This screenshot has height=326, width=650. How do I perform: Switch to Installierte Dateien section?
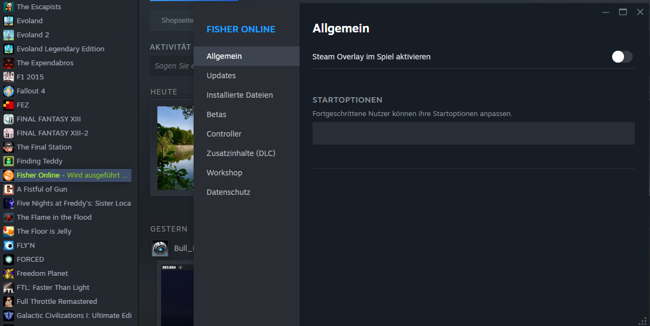click(240, 95)
